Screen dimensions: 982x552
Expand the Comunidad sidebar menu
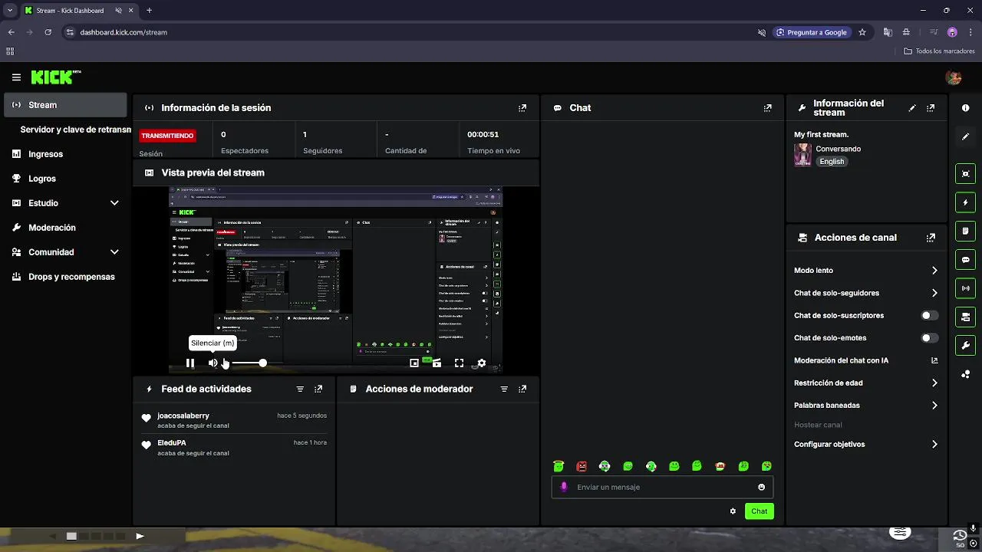(x=66, y=252)
